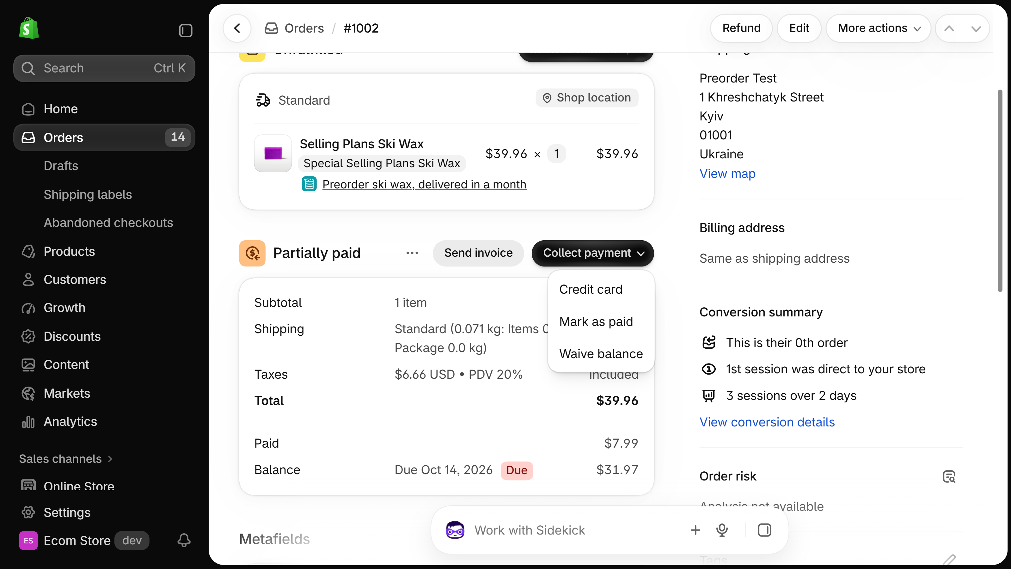1011x569 pixels.
Task: Open the Collect payment dropdown
Action: pyautogui.click(x=593, y=253)
